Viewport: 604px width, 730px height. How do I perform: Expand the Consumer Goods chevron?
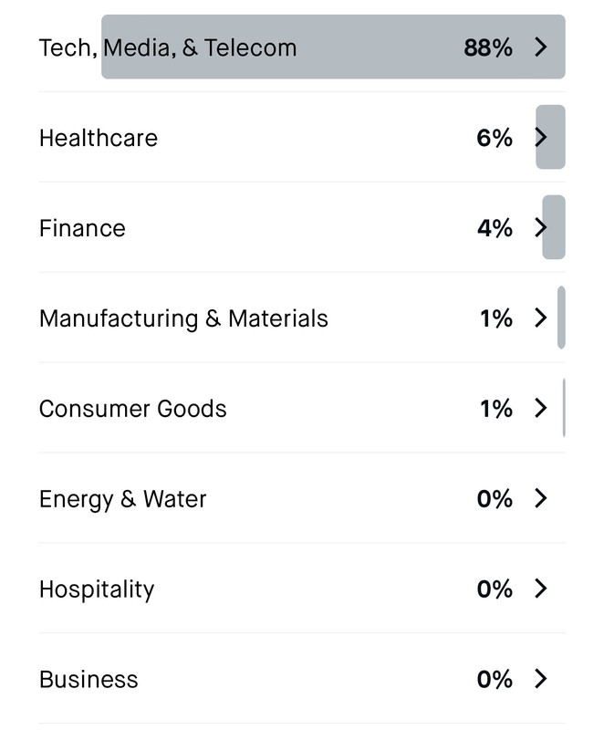tap(540, 408)
